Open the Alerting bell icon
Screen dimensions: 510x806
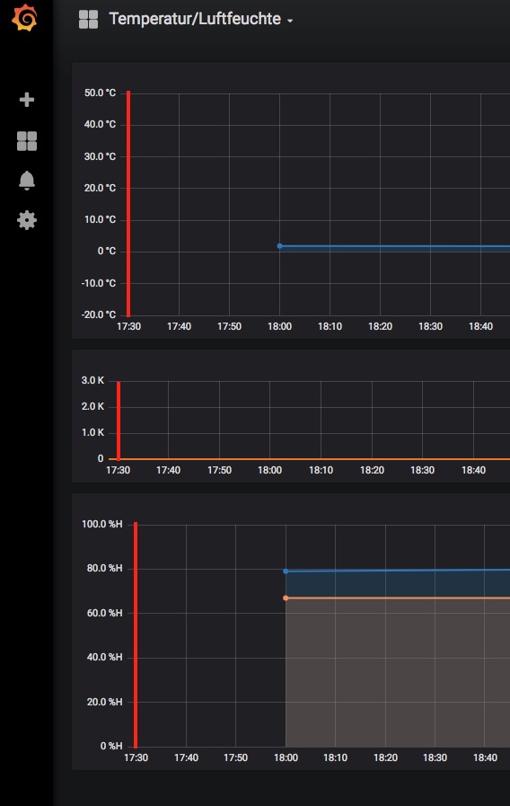pos(27,181)
